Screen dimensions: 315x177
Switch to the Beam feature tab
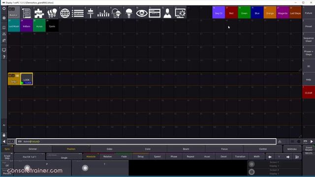(186, 149)
